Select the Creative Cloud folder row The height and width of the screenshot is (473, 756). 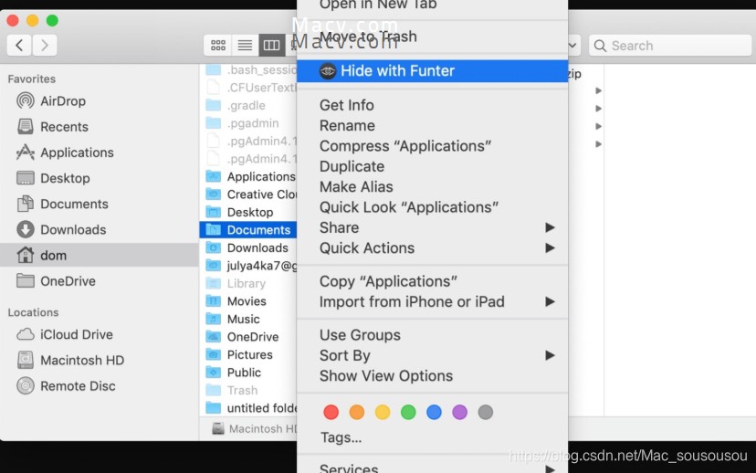point(248,194)
